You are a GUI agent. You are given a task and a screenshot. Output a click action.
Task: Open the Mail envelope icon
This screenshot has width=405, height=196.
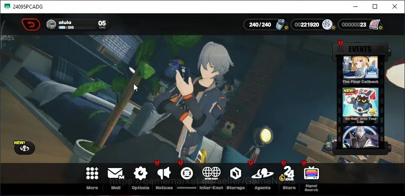pos(116,173)
